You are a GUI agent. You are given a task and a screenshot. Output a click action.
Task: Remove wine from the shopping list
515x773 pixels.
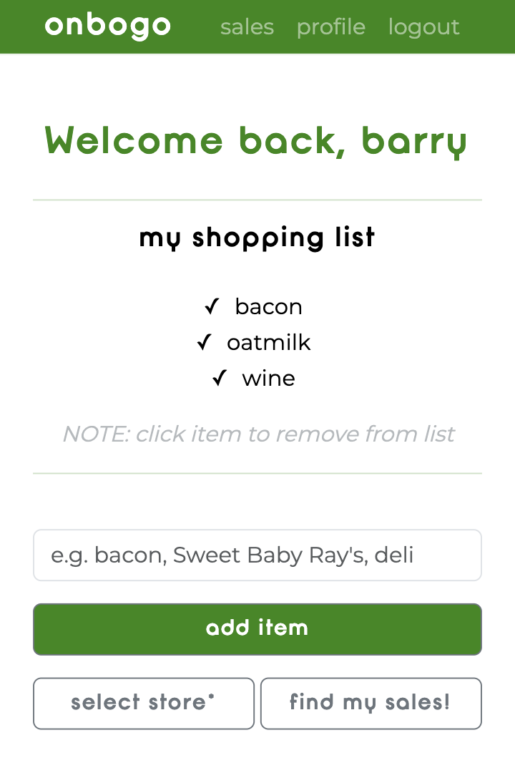269,379
